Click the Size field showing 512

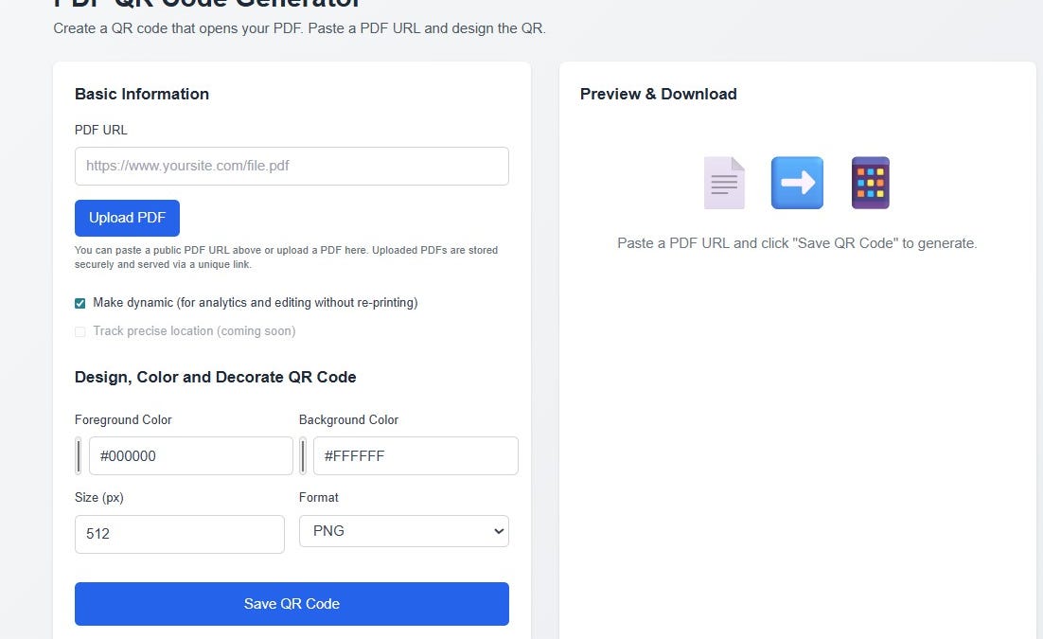pyautogui.click(x=179, y=534)
